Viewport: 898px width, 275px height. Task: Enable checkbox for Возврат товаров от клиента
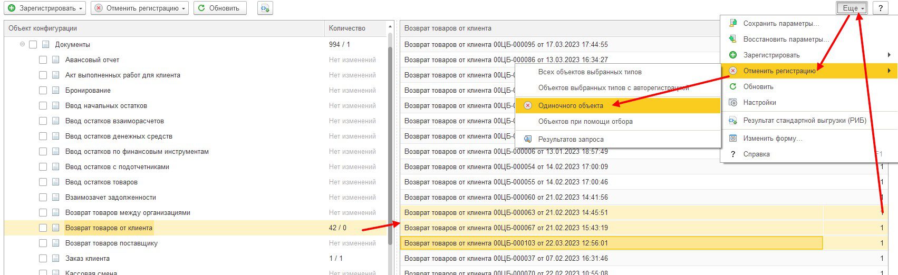pos(43,228)
